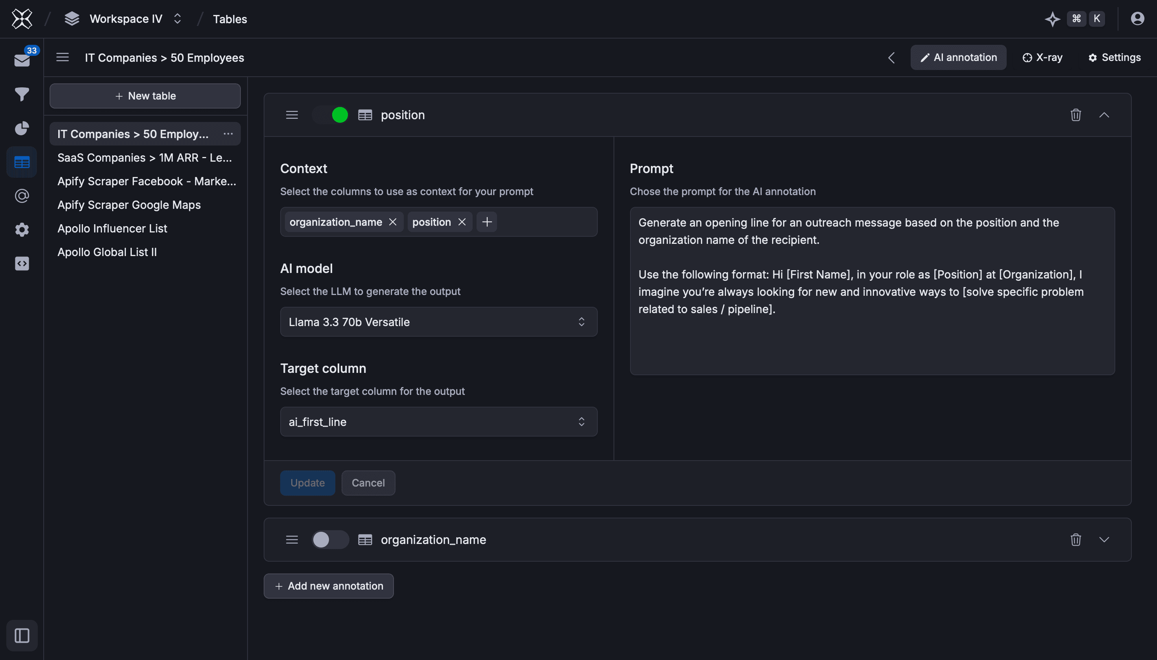Open the target column ai_first_line dropdown
Image resolution: width=1157 pixels, height=660 pixels.
pyautogui.click(x=438, y=422)
